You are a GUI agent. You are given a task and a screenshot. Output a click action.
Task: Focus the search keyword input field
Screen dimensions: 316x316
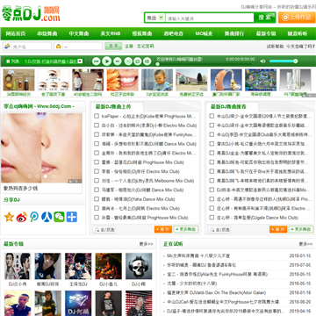[210, 18]
